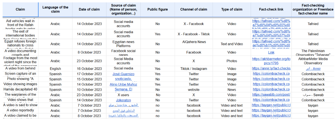This screenshot has width=335, height=119.
Task: Select the "Fact-checking organization" header cell
Action: [313, 10]
